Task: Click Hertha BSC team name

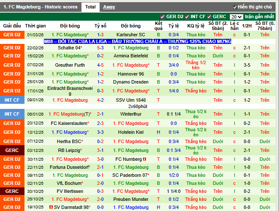Action: click(70, 141)
